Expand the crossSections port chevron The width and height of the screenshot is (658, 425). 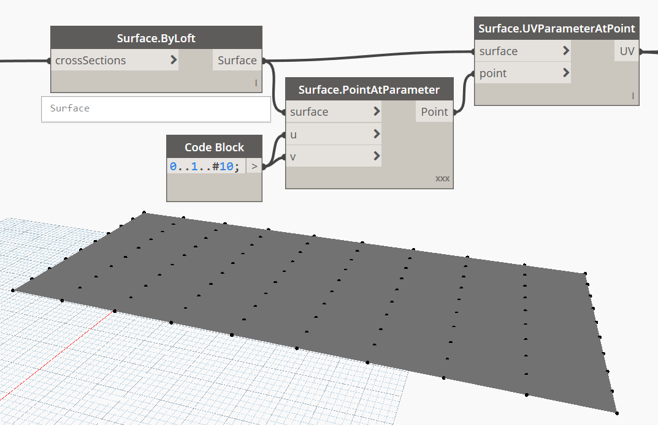pyautogui.click(x=174, y=60)
